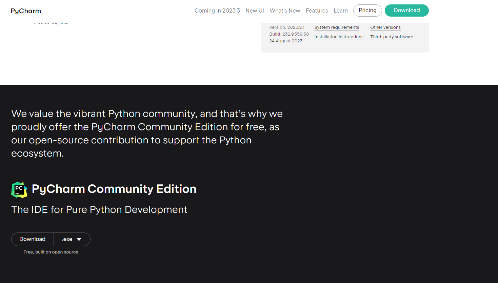Open System requirements link

(337, 27)
